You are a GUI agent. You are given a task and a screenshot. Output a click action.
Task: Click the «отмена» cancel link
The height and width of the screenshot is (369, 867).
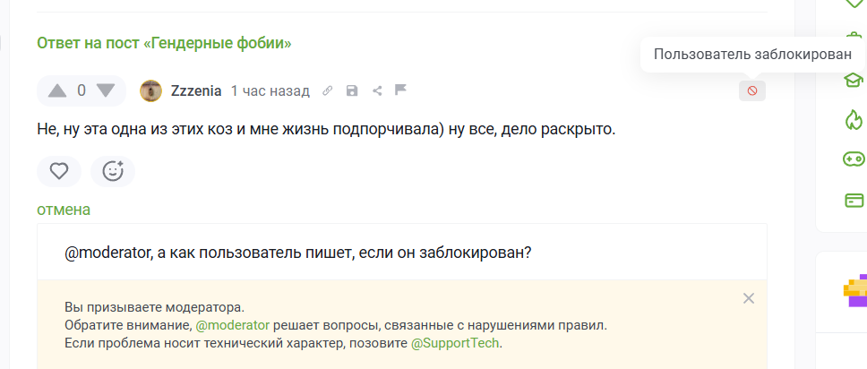pos(64,210)
